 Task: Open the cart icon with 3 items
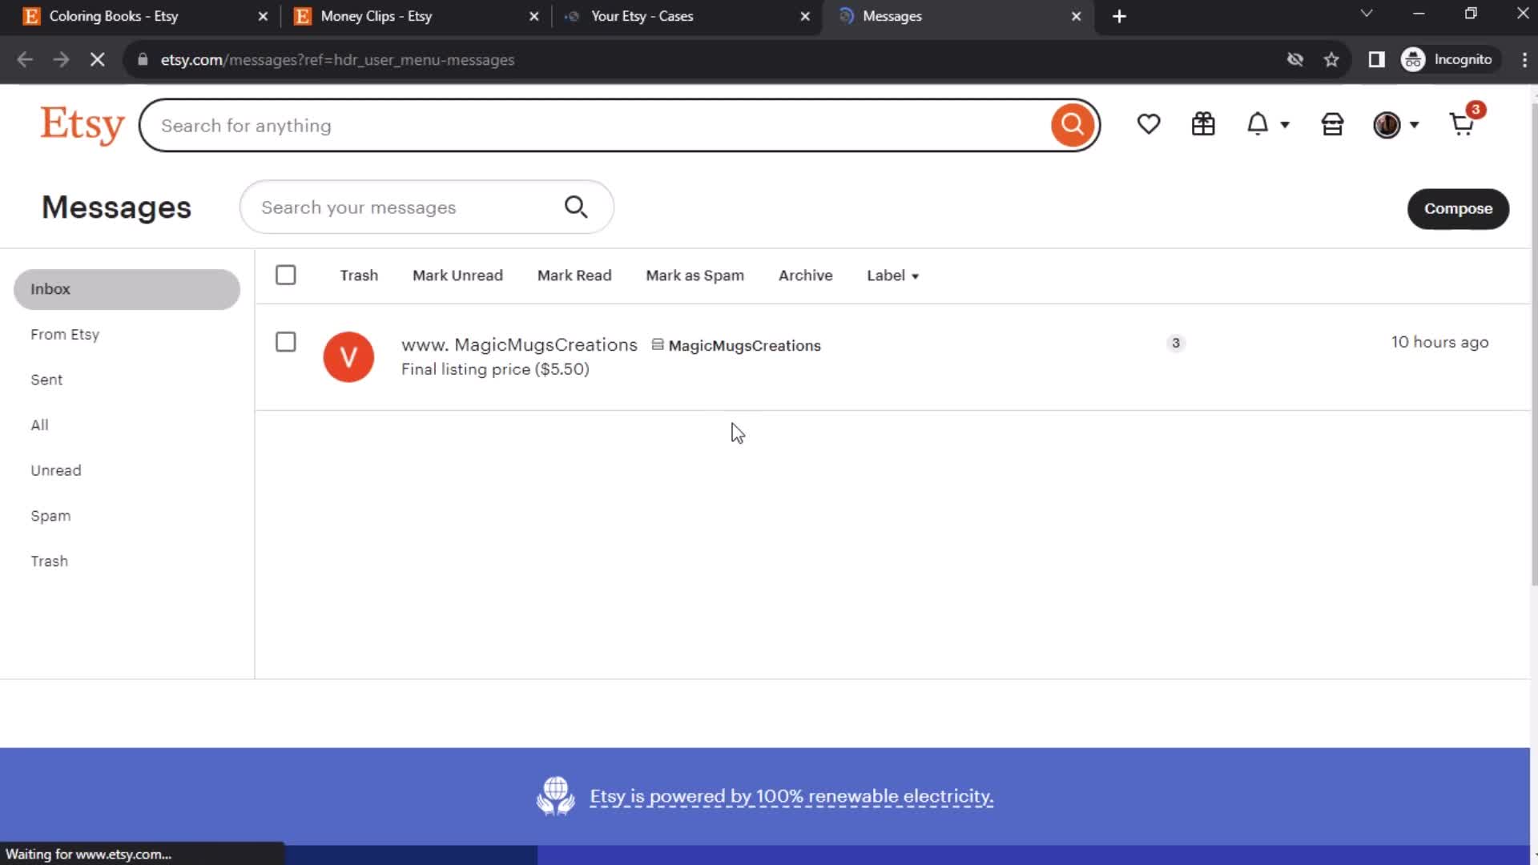(x=1462, y=125)
